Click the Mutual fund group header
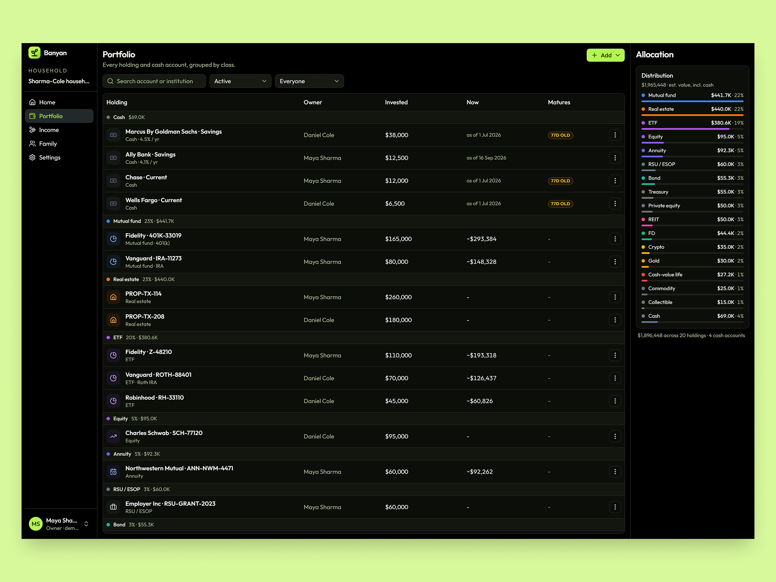Viewport: 776px width, 582px height. (x=364, y=221)
